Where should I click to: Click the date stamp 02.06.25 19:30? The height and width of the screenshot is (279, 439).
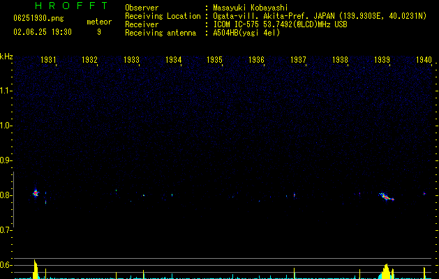[43, 32]
